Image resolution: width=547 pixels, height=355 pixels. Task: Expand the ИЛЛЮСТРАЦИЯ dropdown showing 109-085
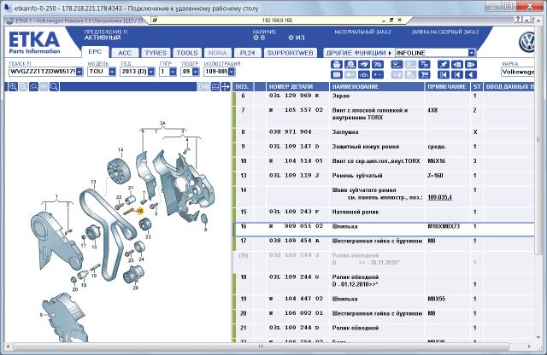[232, 72]
